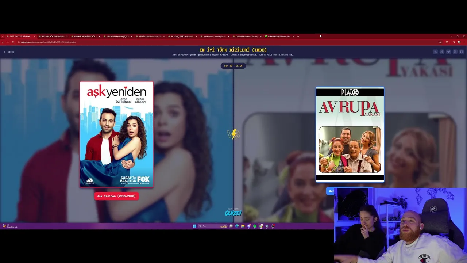The width and height of the screenshot is (467, 263).
Task: Open Spotify from the taskbar
Action: 255,226
